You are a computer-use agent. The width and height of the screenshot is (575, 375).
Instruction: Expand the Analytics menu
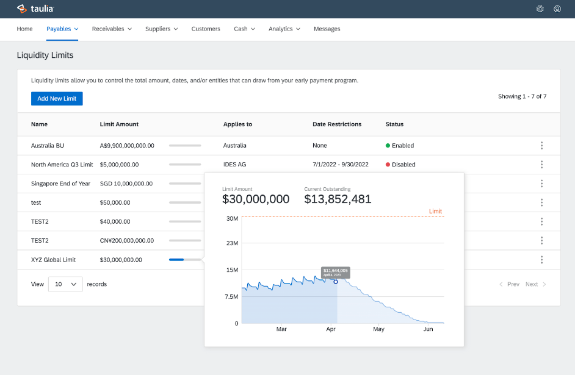[x=284, y=29]
